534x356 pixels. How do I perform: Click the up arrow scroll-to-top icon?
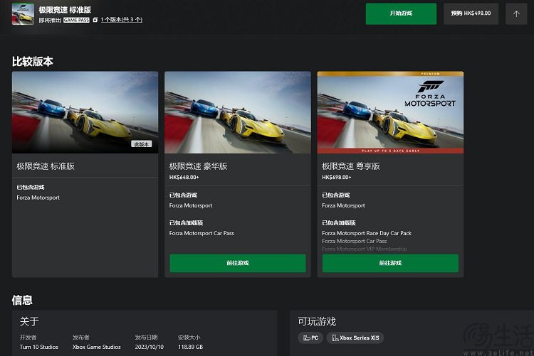click(x=516, y=14)
